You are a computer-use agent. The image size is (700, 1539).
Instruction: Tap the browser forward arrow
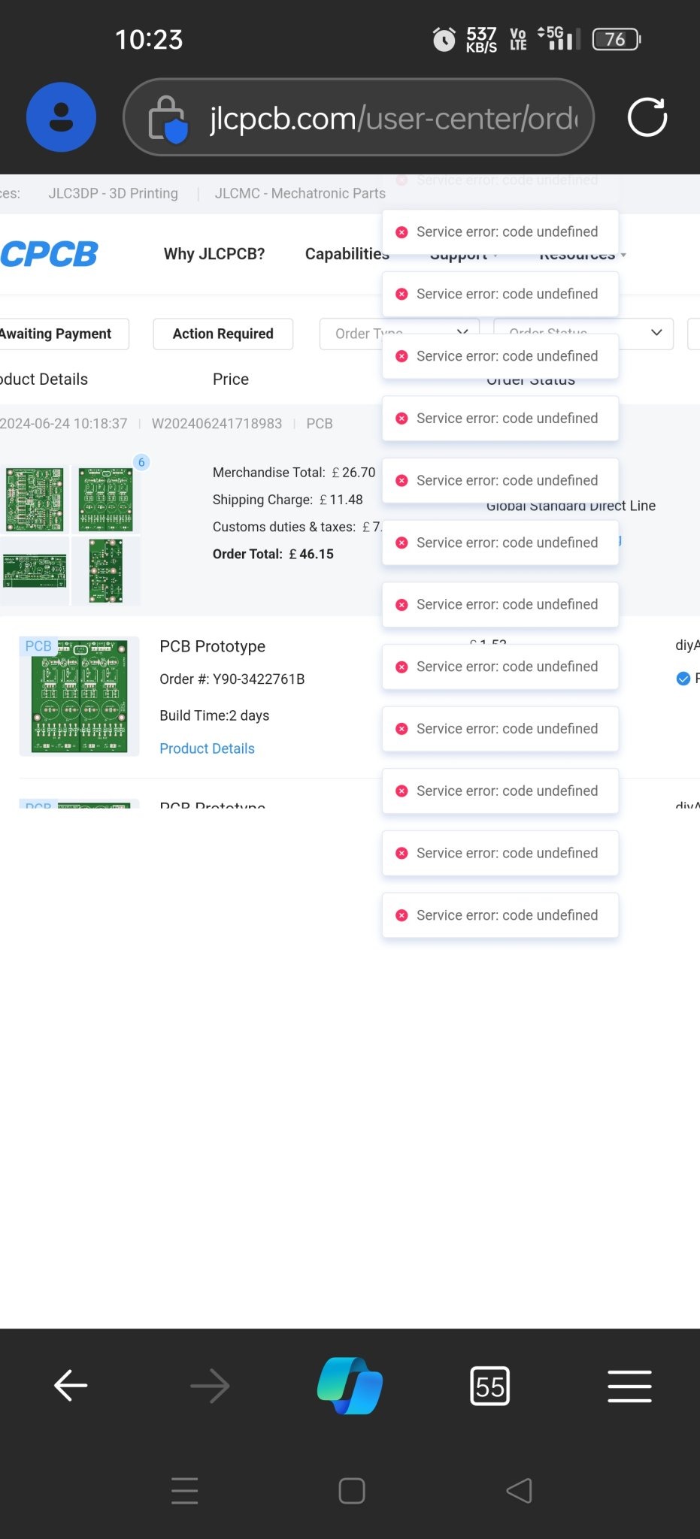coord(210,1386)
